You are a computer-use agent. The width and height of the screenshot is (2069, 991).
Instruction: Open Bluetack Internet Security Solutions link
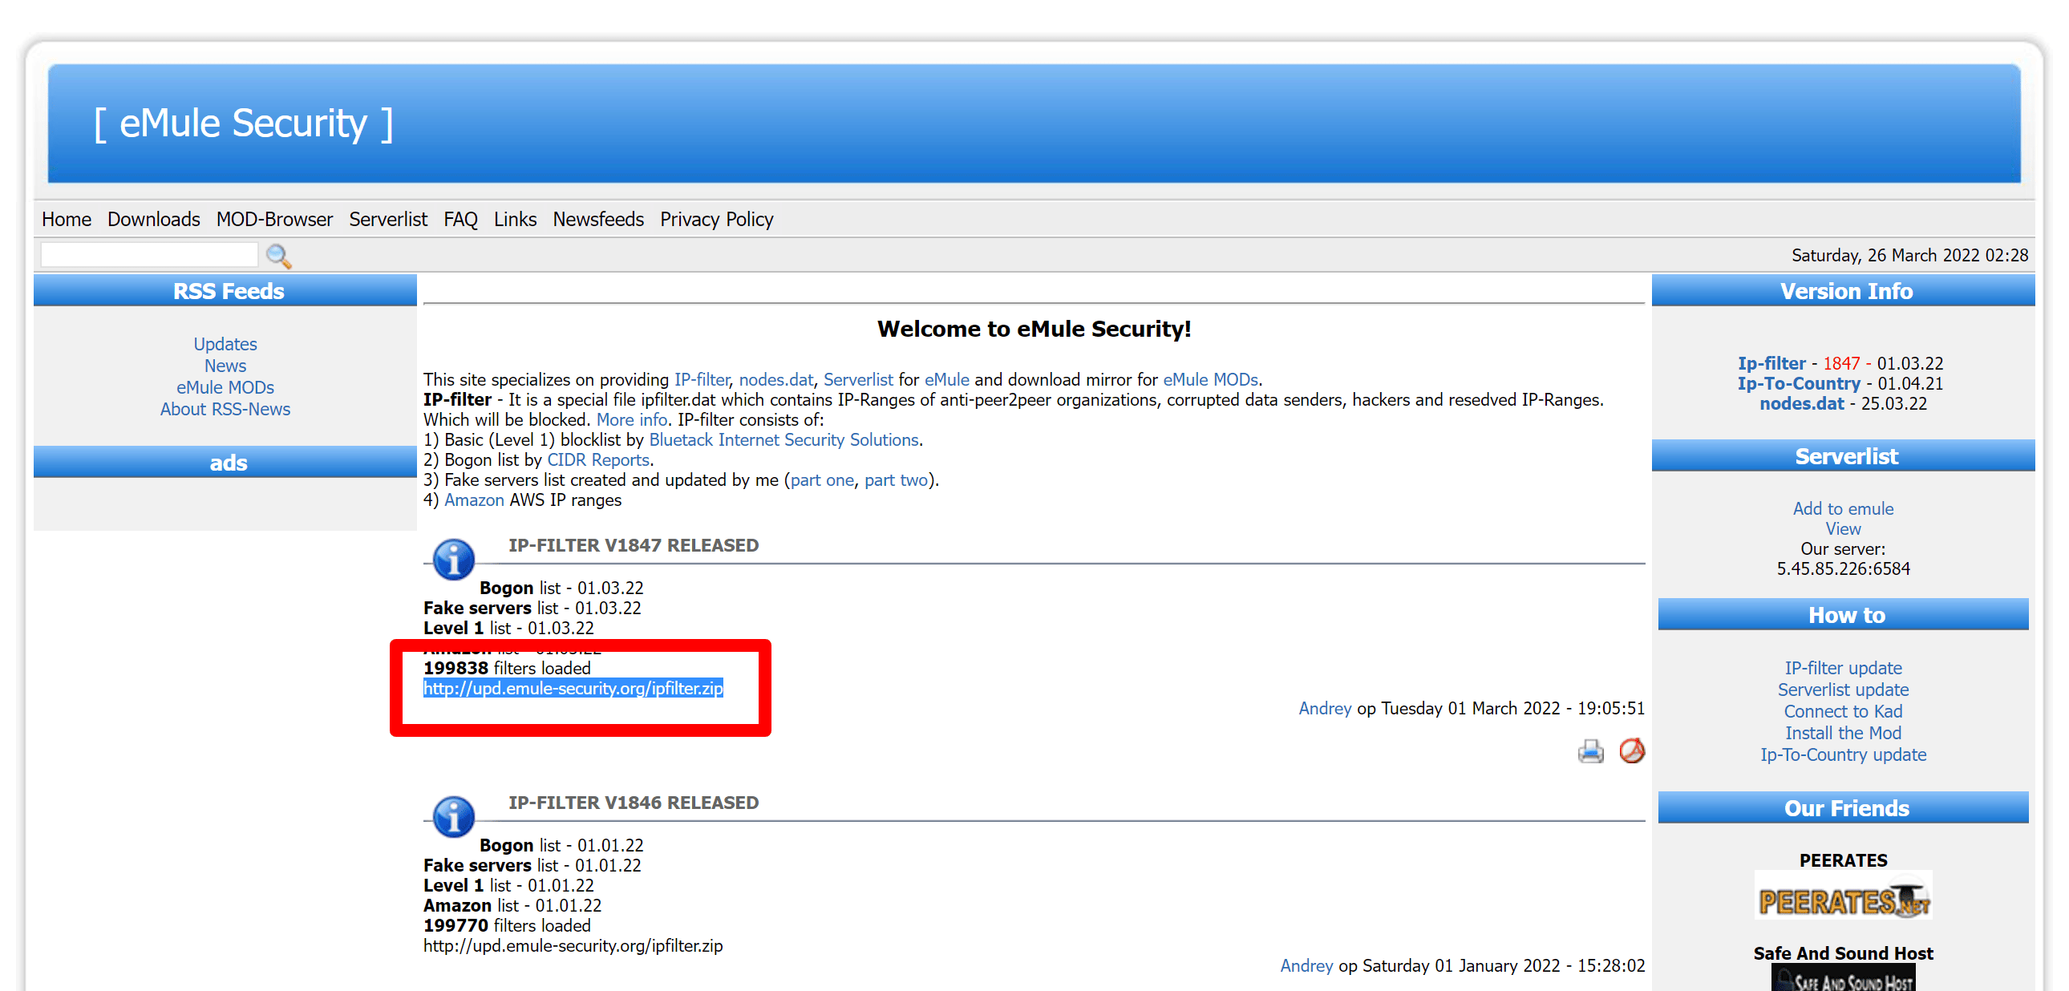[x=783, y=439]
